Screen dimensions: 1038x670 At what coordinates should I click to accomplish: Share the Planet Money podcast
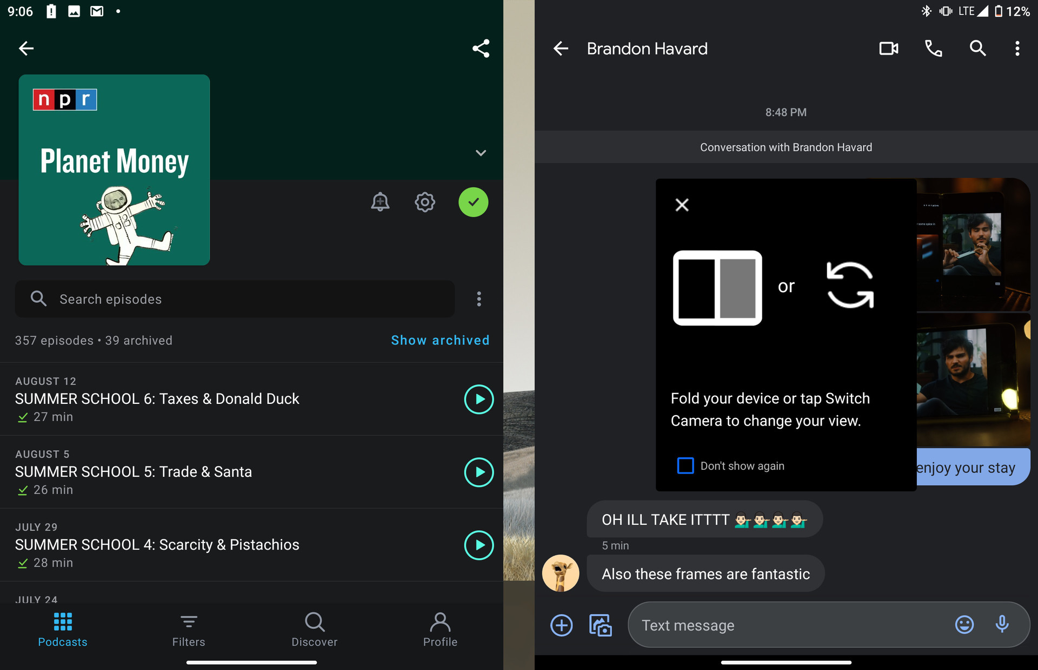481,49
